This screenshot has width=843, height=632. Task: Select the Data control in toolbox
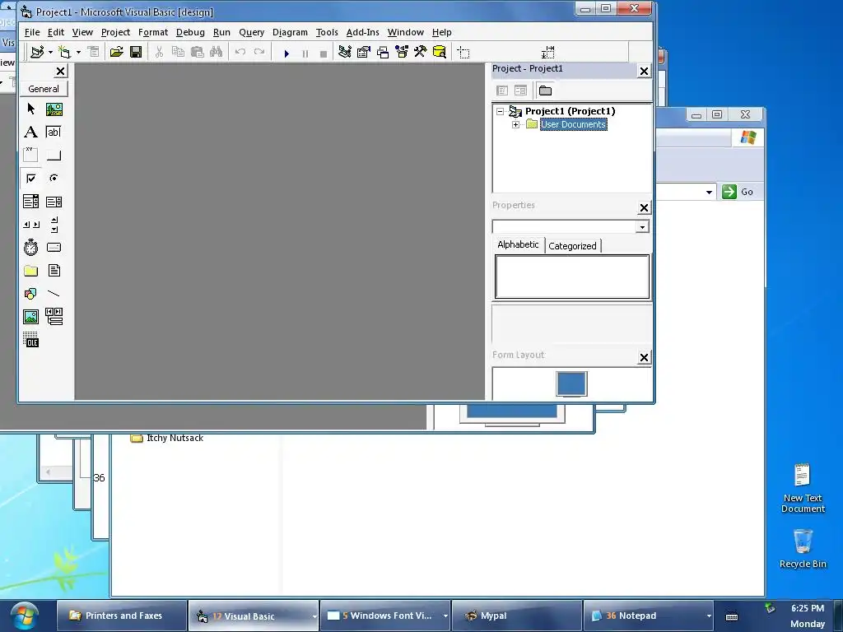click(x=54, y=317)
